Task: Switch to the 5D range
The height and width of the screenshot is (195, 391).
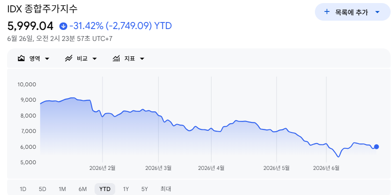Action: [x=42, y=189]
